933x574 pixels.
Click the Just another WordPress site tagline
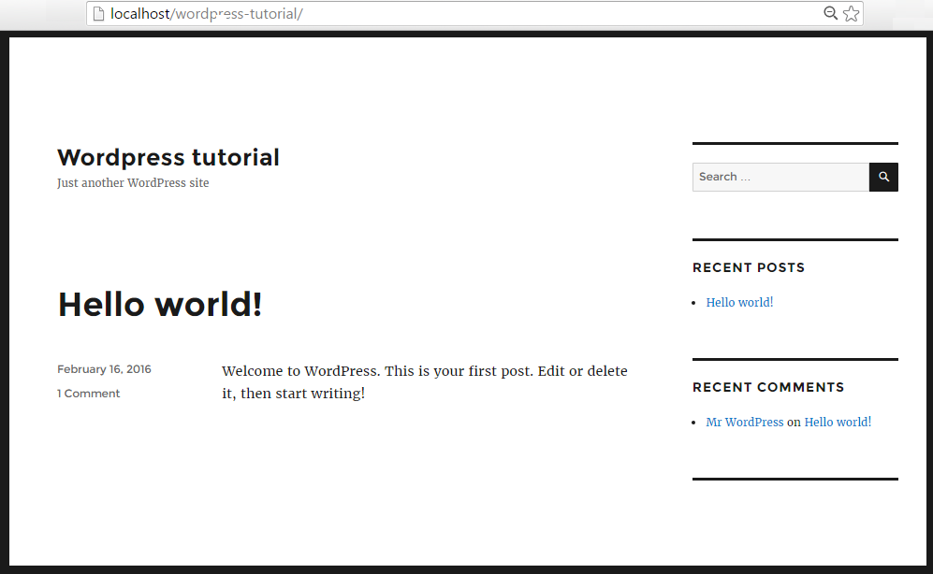(x=133, y=183)
